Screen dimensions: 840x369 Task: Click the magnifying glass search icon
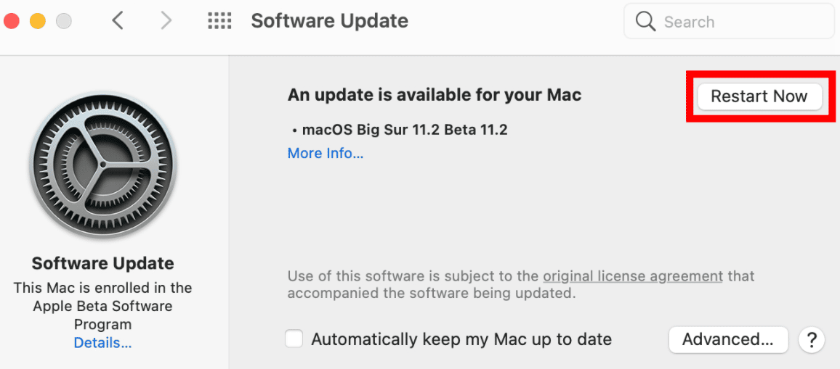(645, 22)
